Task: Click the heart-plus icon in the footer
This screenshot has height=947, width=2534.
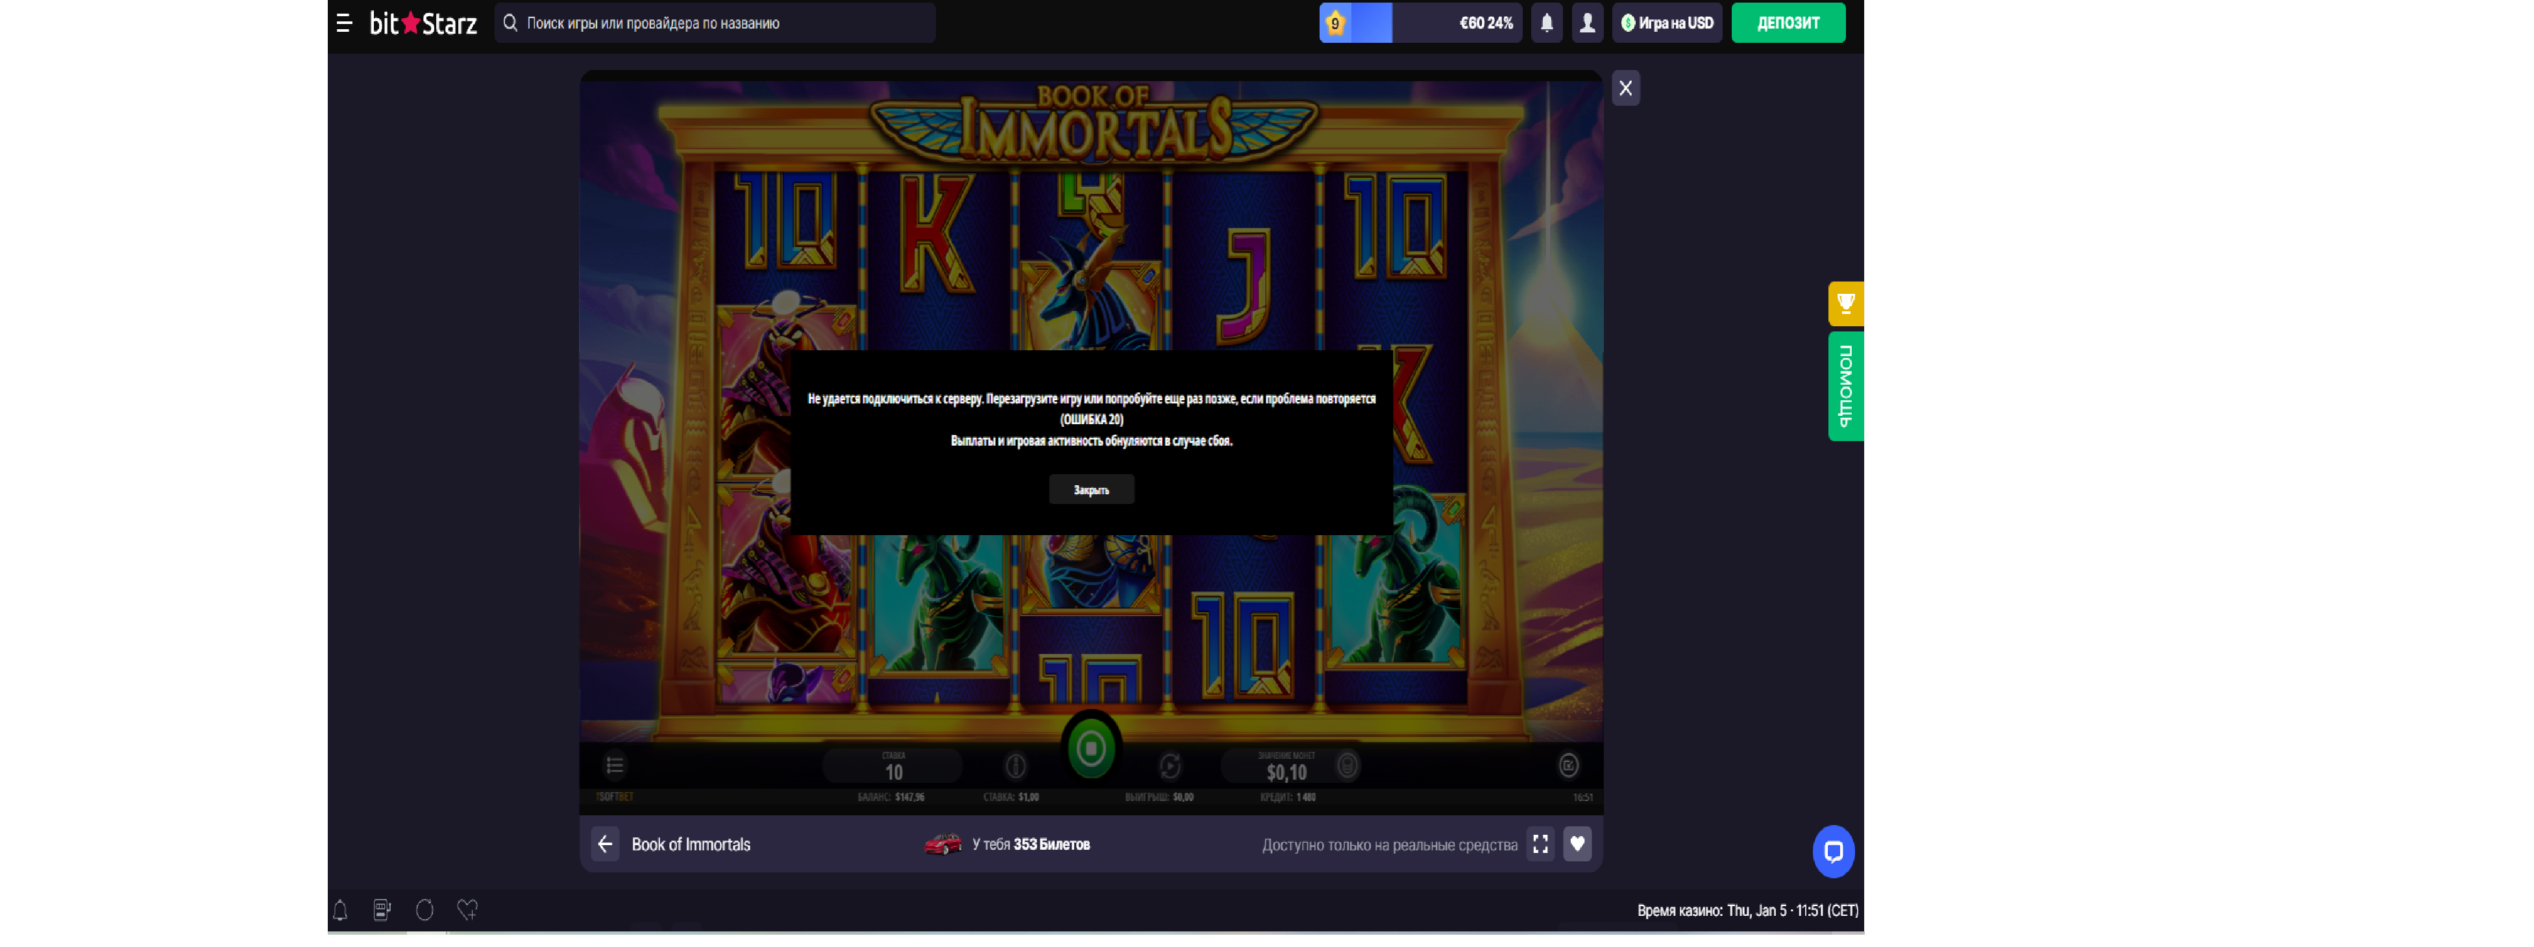Action: point(468,911)
